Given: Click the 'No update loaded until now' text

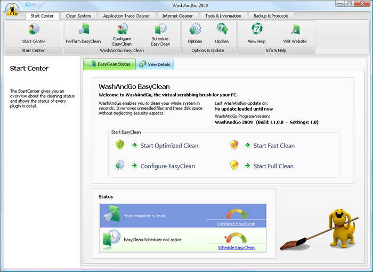Looking at the screenshot, I should [244, 109].
